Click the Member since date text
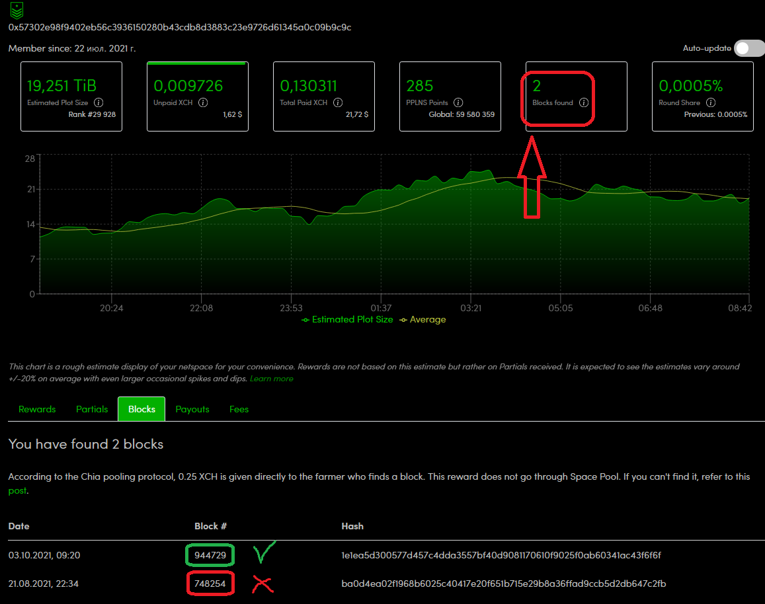 pos(72,48)
